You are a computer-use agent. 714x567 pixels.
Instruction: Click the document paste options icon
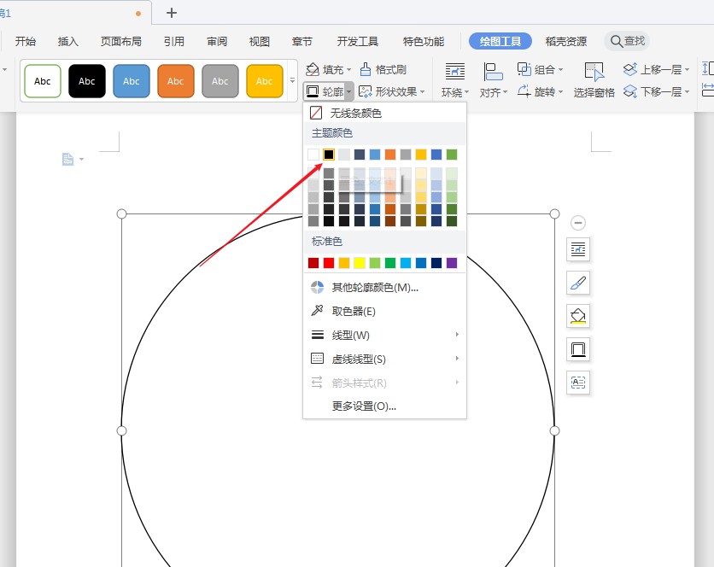(x=67, y=159)
